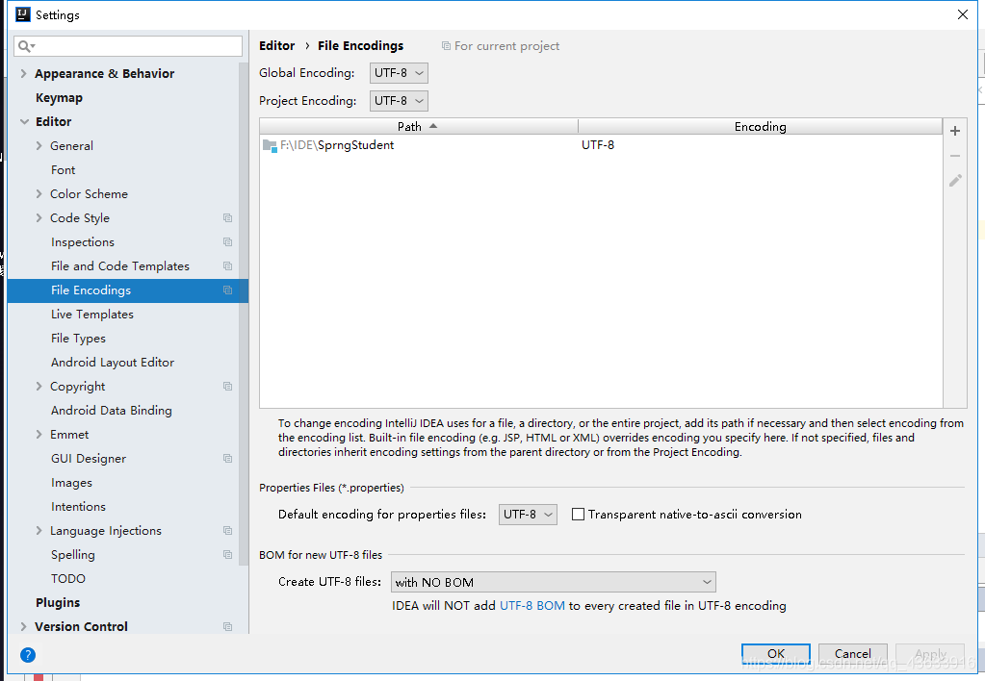Add a path with the plus icon
985x681 pixels.
tap(955, 131)
